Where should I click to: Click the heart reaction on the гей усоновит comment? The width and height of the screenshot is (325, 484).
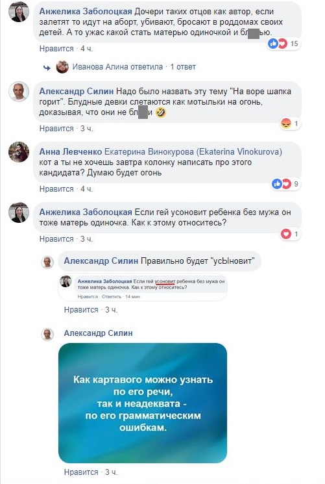point(286,235)
